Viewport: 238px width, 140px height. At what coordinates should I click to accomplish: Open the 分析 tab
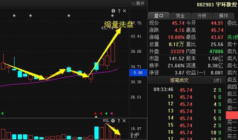pyautogui.click(x=202, y=16)
